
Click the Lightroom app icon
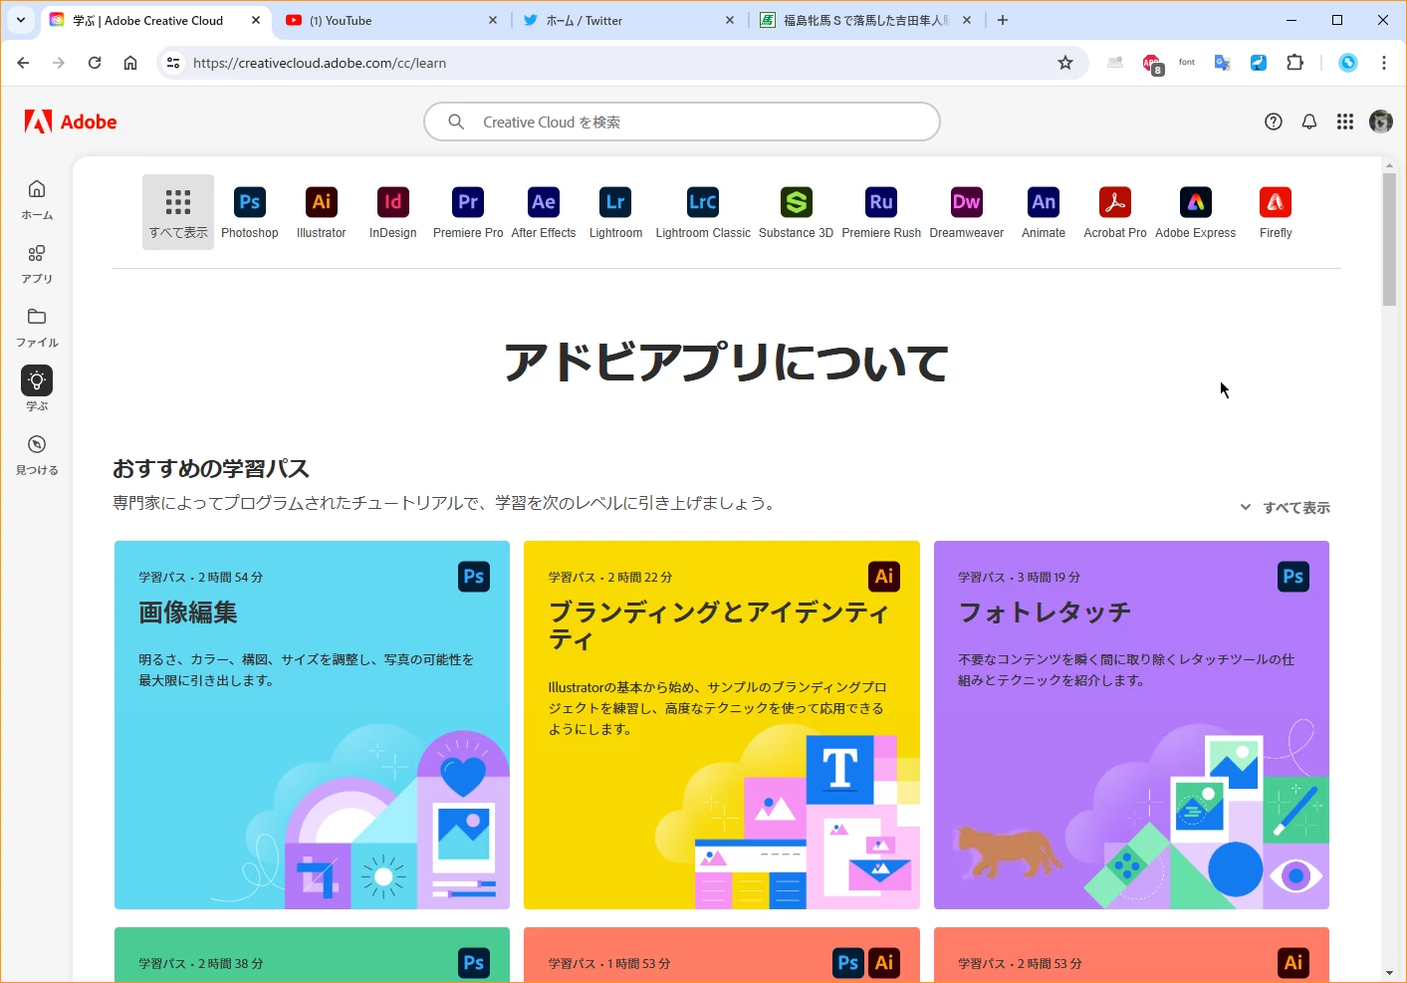tap(615, 212)
